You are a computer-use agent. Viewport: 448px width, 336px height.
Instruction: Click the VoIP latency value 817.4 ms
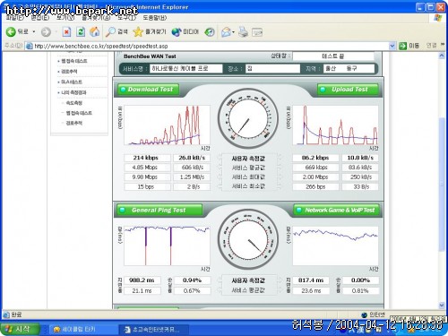pyautogui.click(x=311, y=280)
